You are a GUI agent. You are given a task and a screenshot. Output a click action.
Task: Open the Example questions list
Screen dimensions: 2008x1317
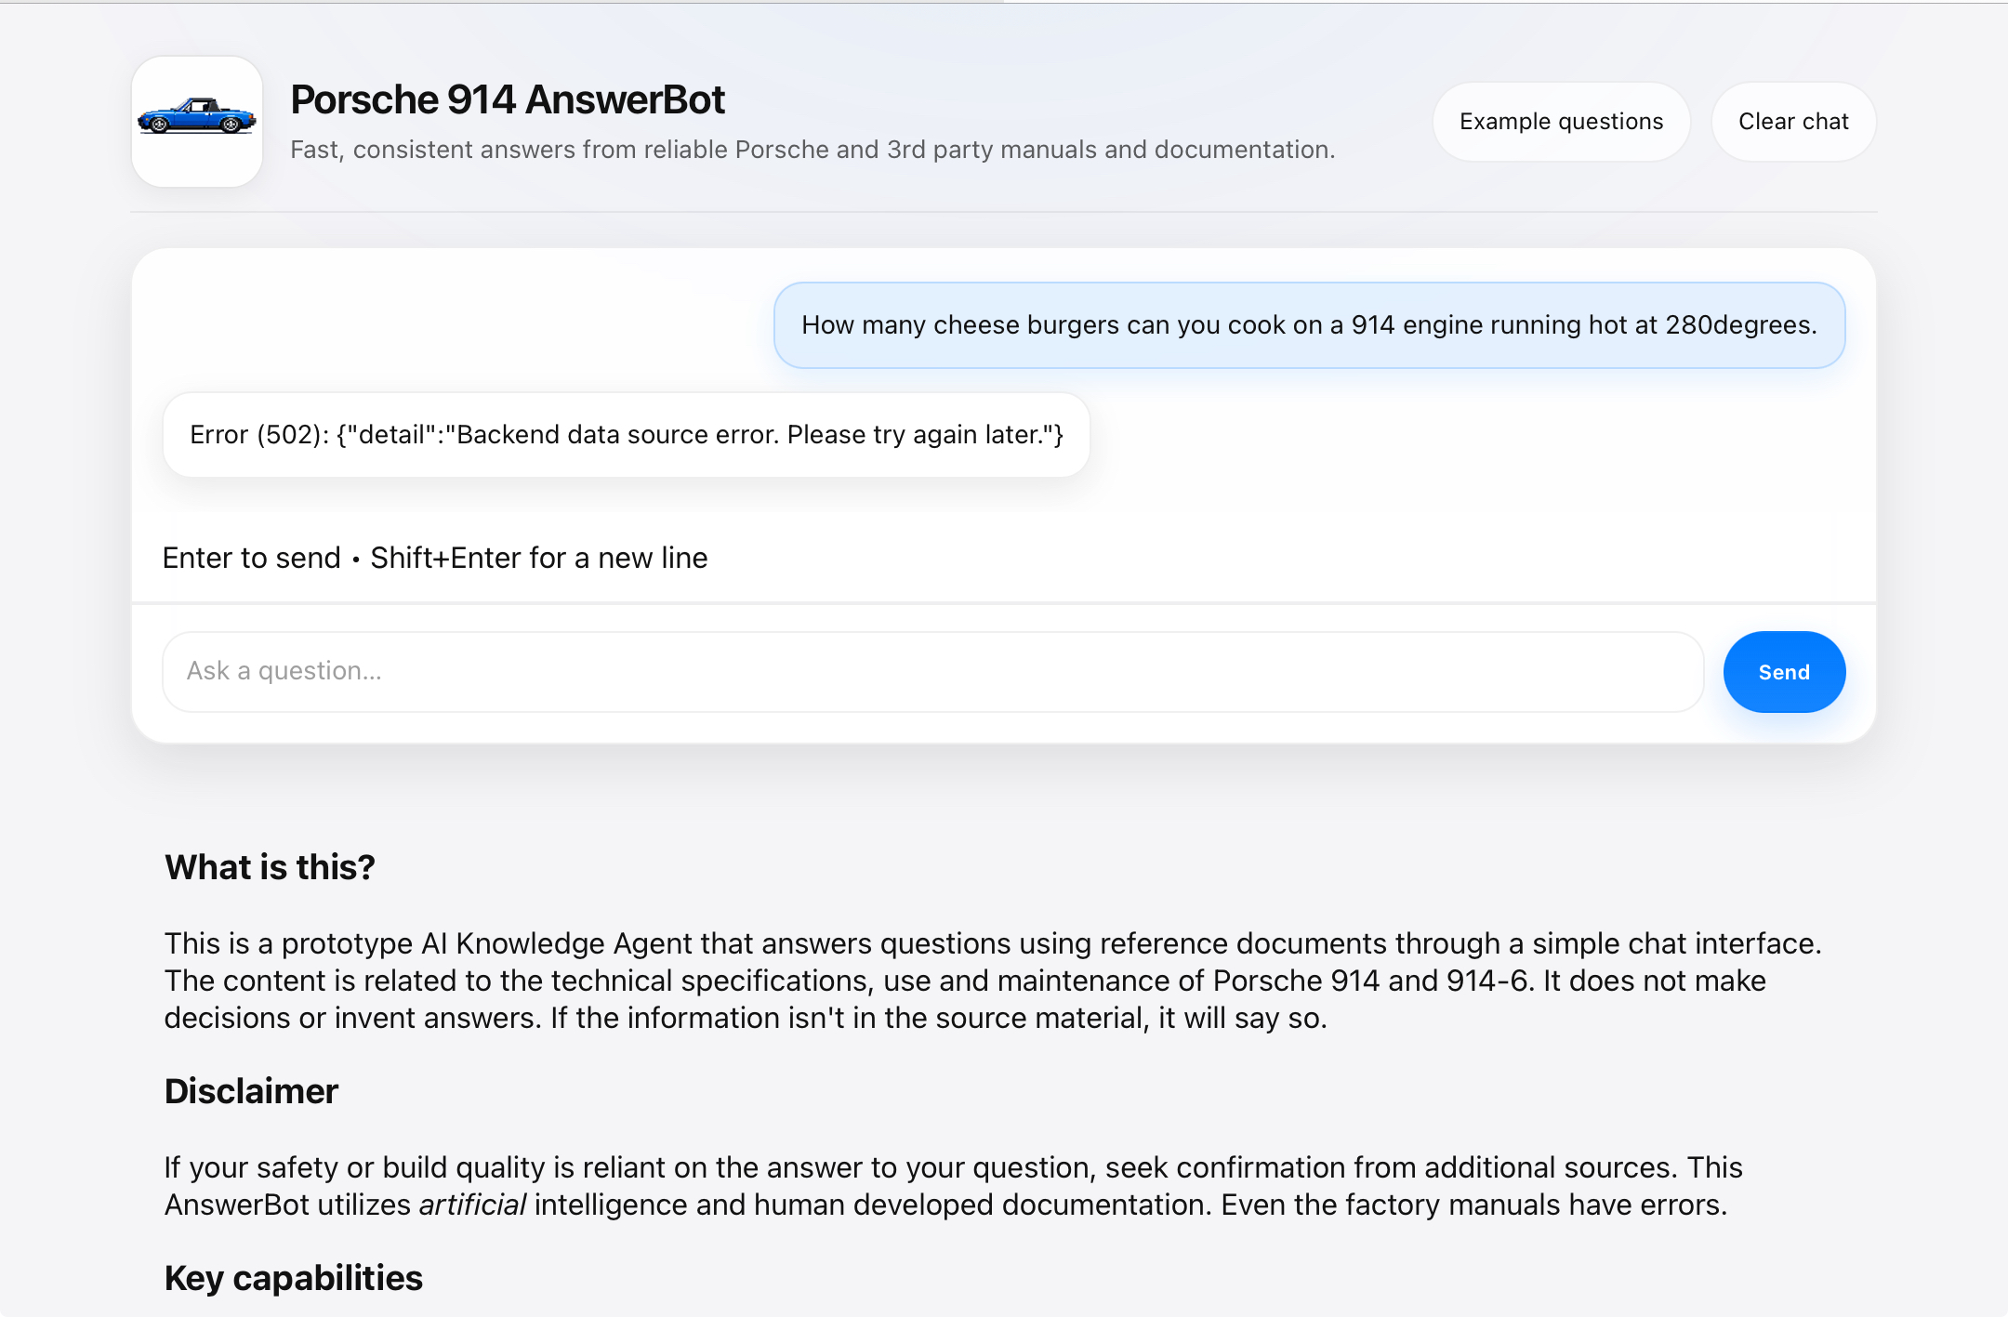coord(1561,122)
